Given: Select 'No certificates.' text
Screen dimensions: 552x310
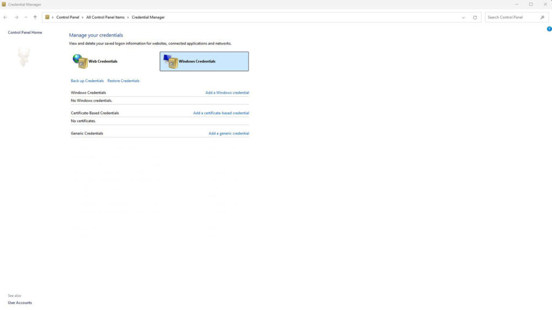Looking at the screenshot, I should pos(84,121).
